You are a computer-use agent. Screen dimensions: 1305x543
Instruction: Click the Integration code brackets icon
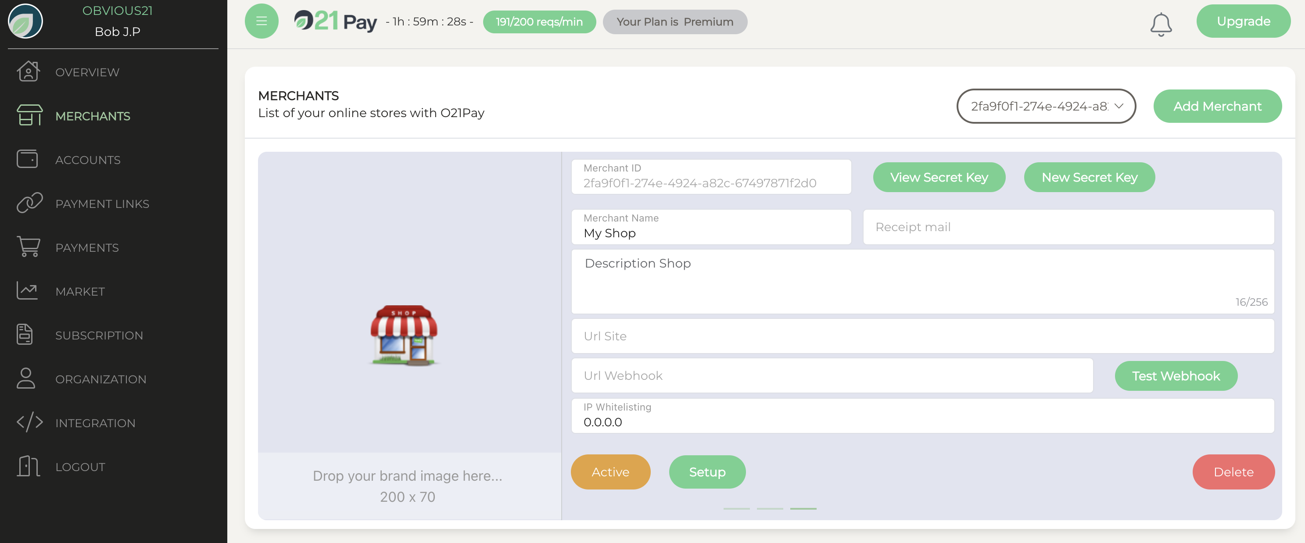[29, 422]
